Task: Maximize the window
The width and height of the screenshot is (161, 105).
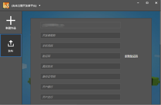Action: point(147,3)
